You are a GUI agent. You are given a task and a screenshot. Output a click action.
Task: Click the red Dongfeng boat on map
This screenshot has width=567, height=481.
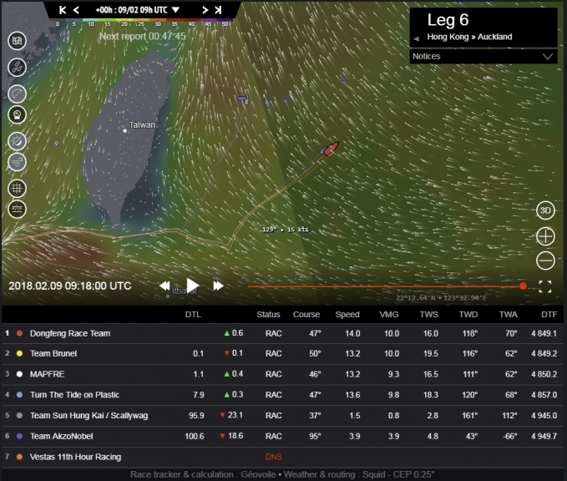[331, 149]
